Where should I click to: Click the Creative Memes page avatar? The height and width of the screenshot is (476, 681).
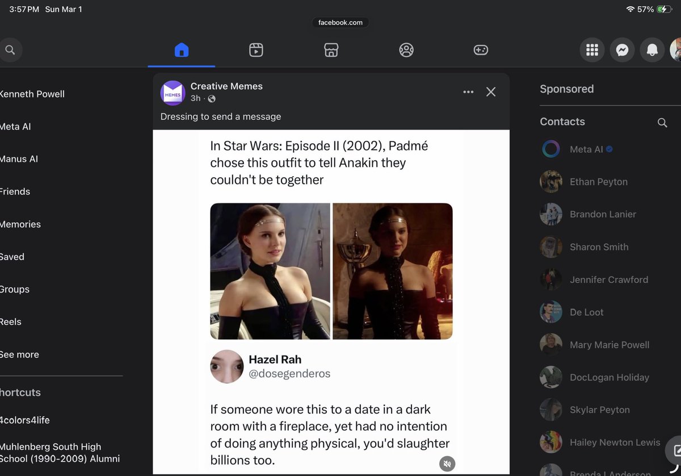(x=173, y=93)
